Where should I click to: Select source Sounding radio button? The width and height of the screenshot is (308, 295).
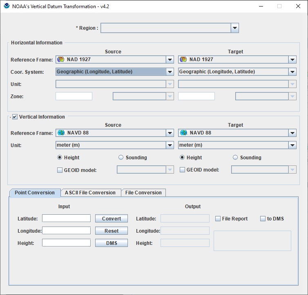point(121,157)
